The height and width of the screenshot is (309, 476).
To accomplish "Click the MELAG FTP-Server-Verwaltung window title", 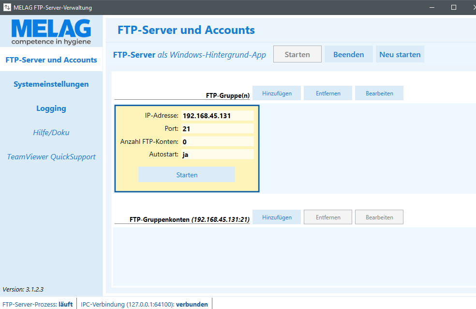I will click(x=53, y=8).
